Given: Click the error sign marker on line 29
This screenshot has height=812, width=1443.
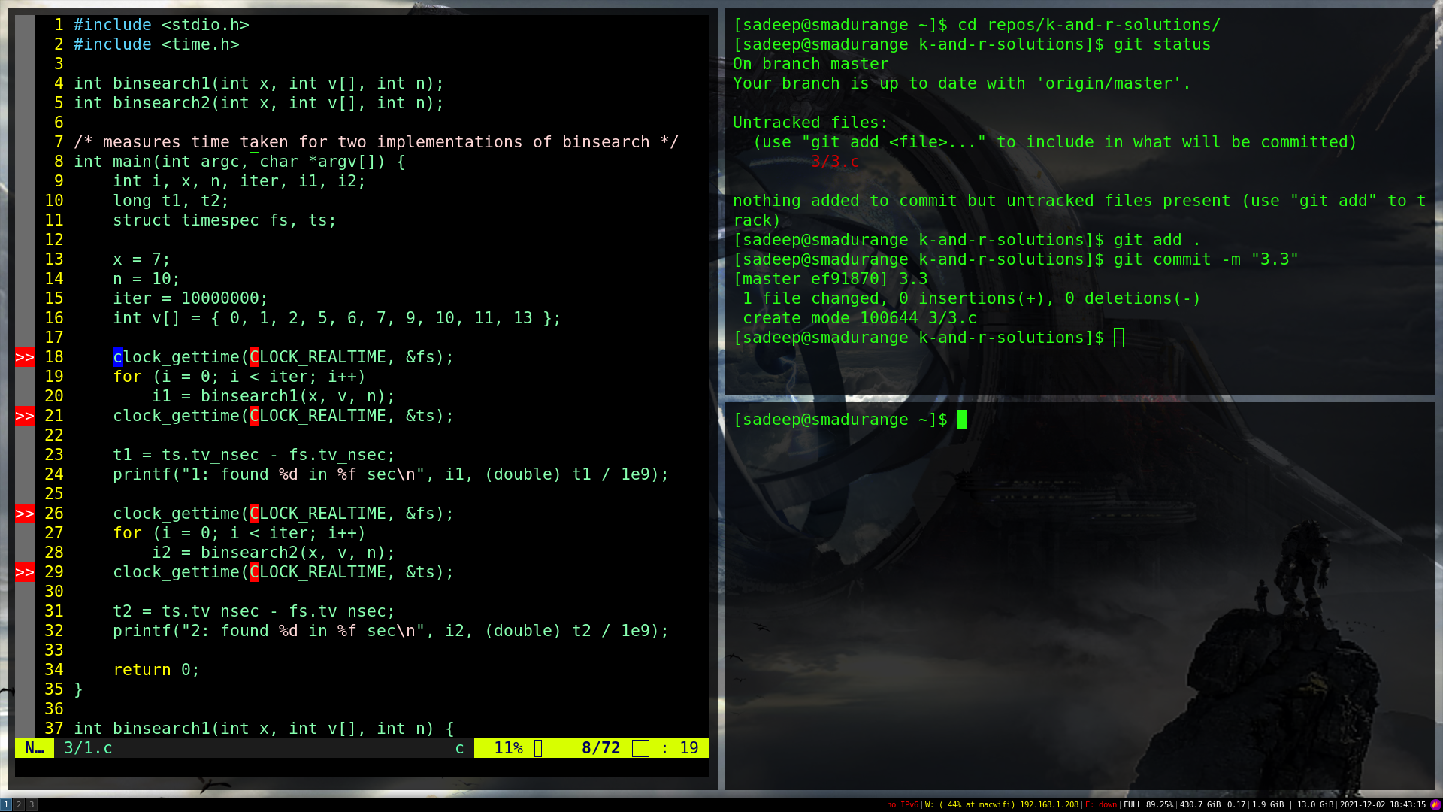Looking at the screenshot, I should pos(25,572).
